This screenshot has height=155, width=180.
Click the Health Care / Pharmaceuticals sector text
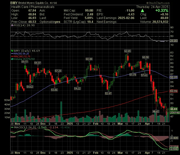pyautogui.click(x=33, y=7)
